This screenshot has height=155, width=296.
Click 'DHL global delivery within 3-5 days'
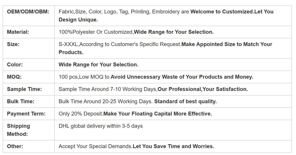pos(101,126)
